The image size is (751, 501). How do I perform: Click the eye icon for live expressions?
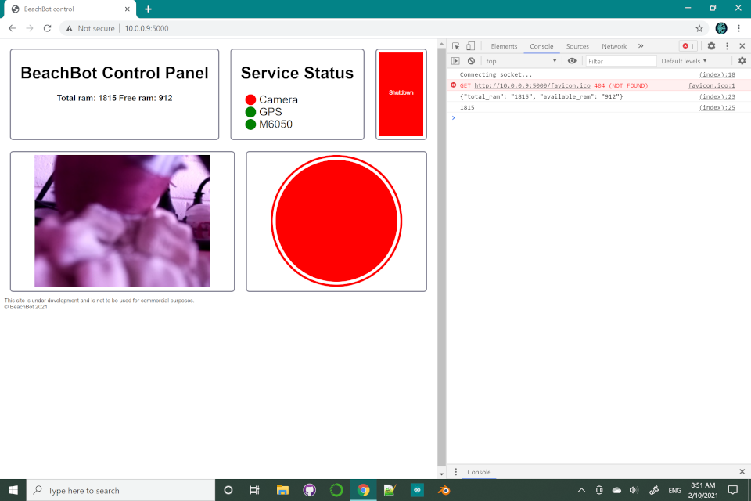tap(572, 61)
